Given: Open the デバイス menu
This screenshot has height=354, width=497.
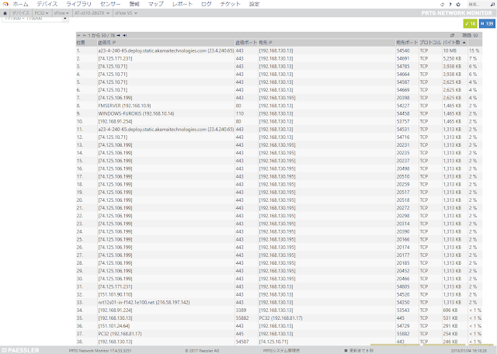Looking at the screenshot, I should (x=47, y=4).
